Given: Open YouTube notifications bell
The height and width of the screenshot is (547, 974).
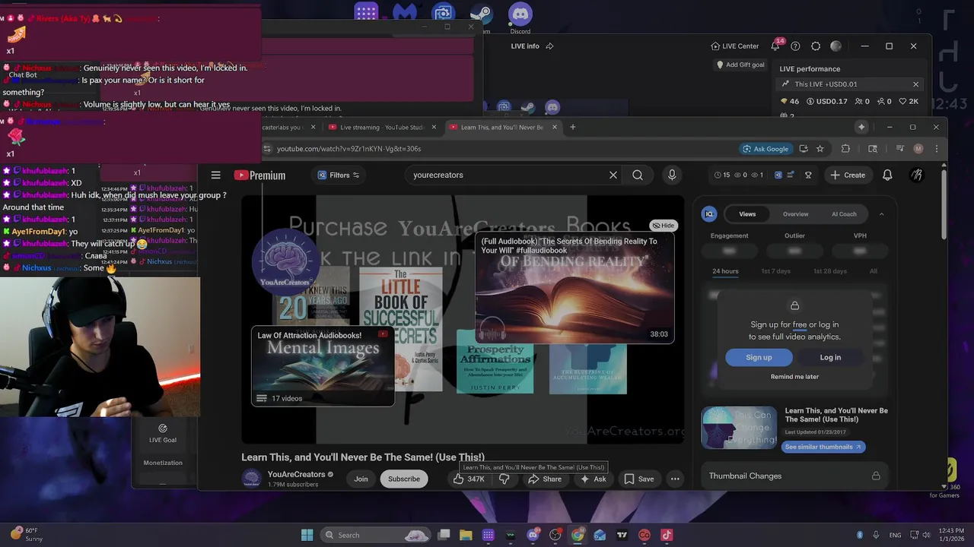Looking at the screenshot, I should point(887,175).
